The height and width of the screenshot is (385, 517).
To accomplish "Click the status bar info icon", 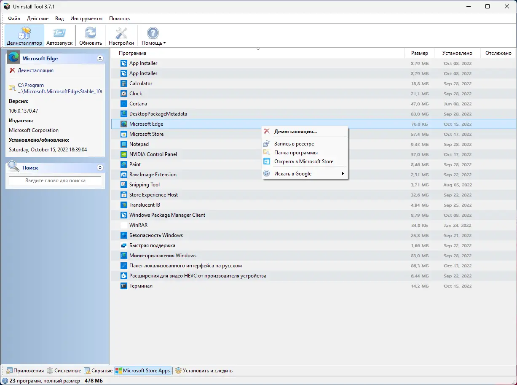I will pyautogui.click(x=5, y=381).
